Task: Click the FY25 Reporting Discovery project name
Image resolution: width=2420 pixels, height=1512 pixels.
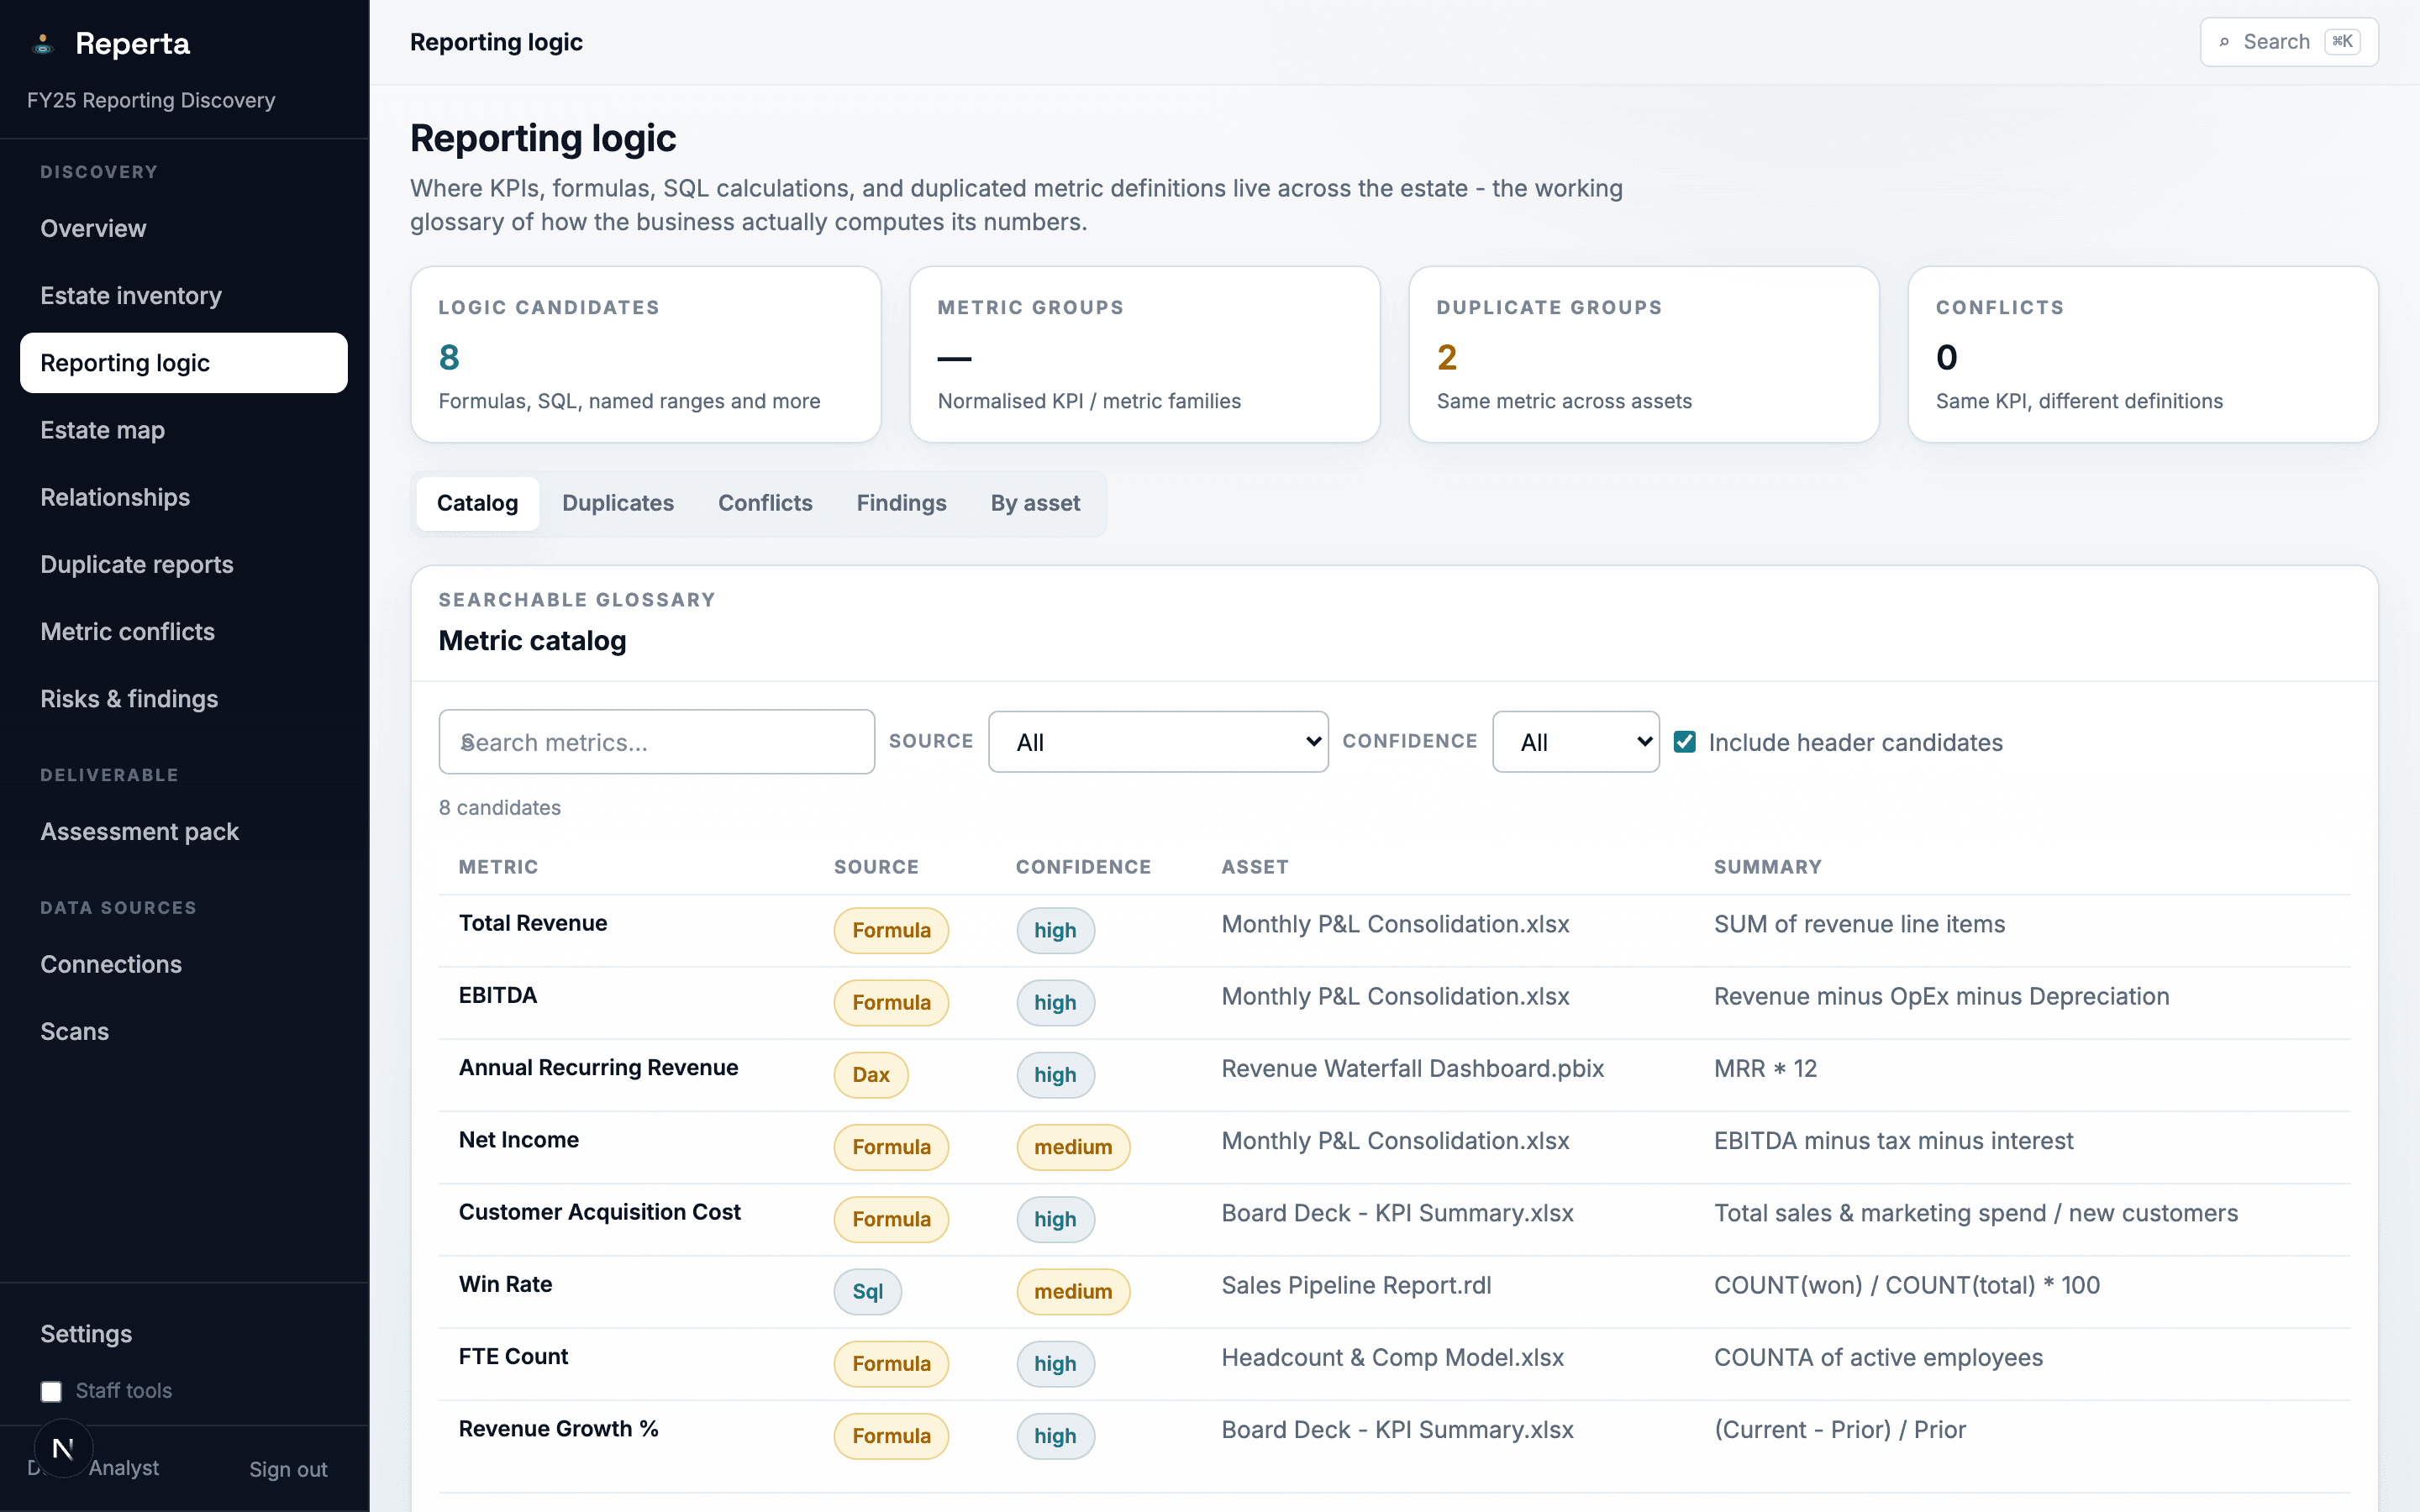Action: (x=151, y=101)
